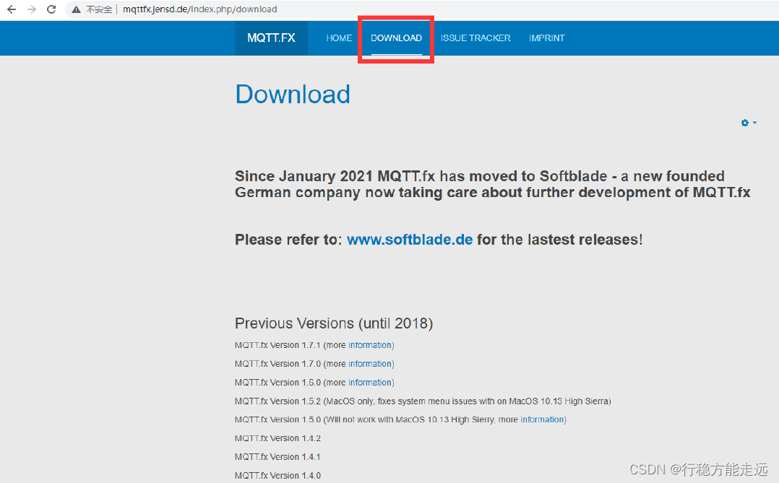Follow the www.softblade.de link
Image resolution: width=779 pixels, height=483 pixels.
click(x=409, y=240)
